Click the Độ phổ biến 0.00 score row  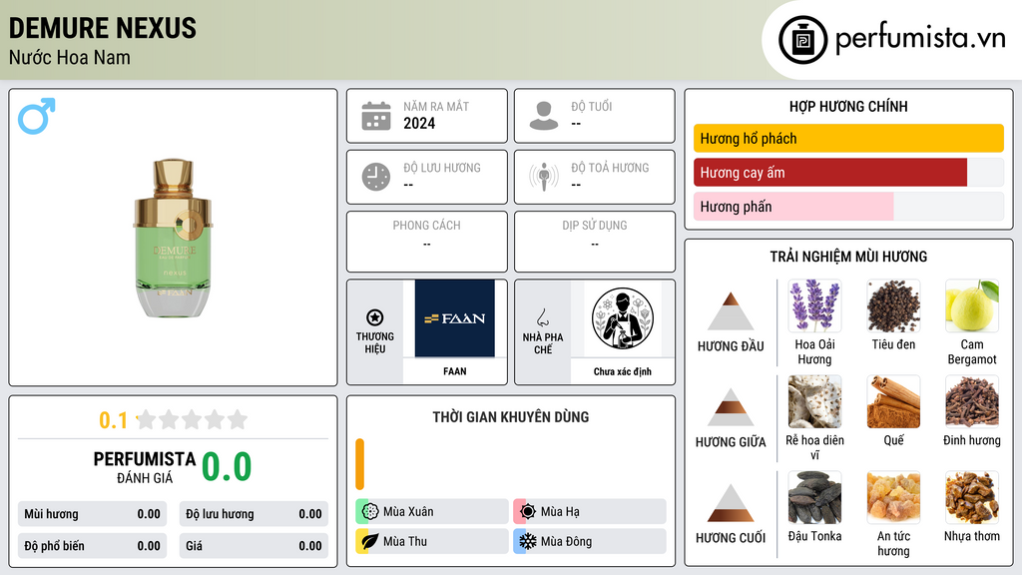click(92, 546)
